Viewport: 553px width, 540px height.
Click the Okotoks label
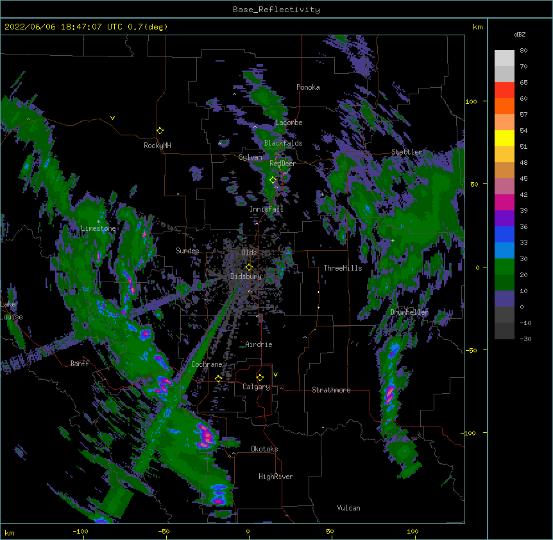(264, 449)
